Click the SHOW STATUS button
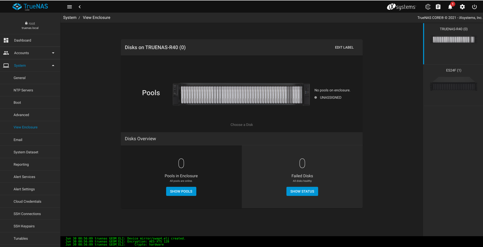This screenshot has width=483, height=247. pyautogui.click(x=302, y=191)
